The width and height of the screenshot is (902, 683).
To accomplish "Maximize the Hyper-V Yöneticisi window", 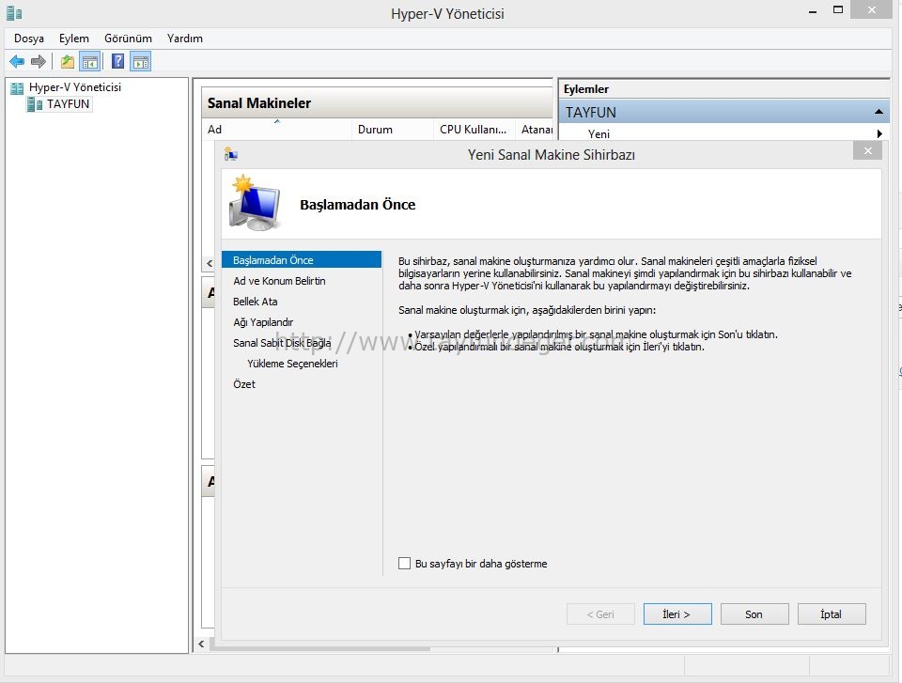I will (837, 9).
